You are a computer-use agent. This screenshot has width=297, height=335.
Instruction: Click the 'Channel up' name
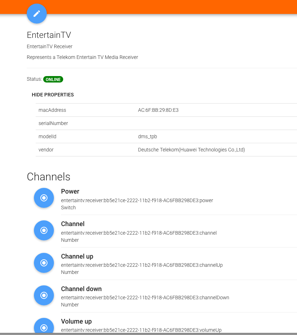click(77, 256)
